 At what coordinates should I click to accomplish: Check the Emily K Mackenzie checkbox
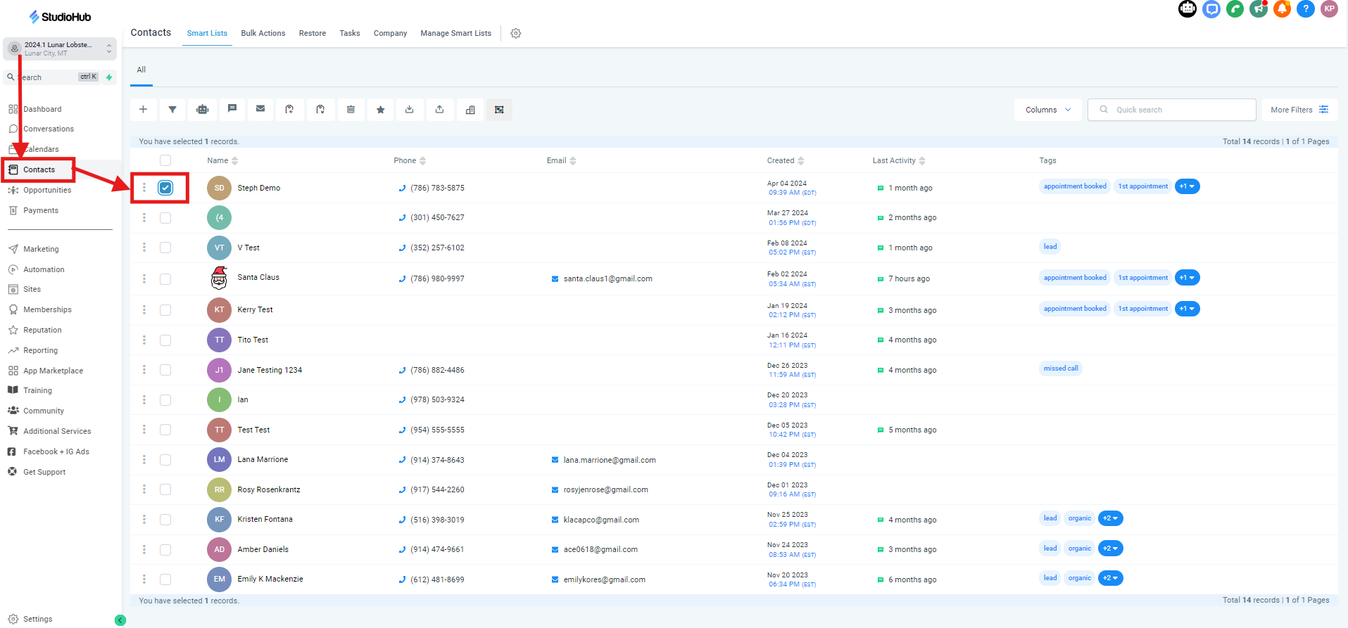[165, 579]
